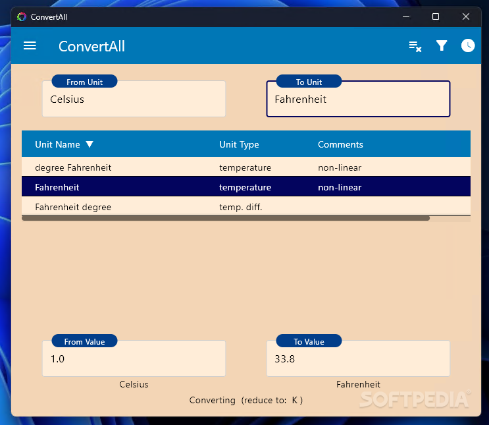Sort by the Unit Type column header
This screenshot has height=425, width=489.
(239, 144)
